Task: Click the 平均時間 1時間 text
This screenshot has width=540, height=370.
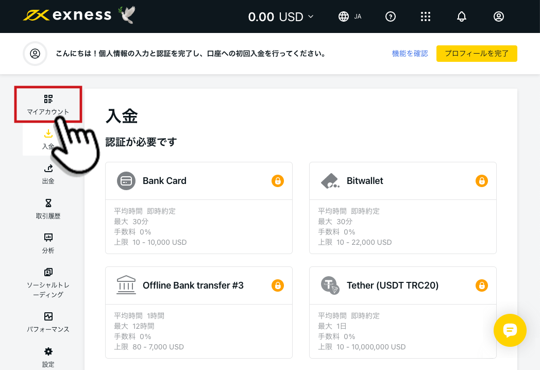Action: (x=139, y=315)
